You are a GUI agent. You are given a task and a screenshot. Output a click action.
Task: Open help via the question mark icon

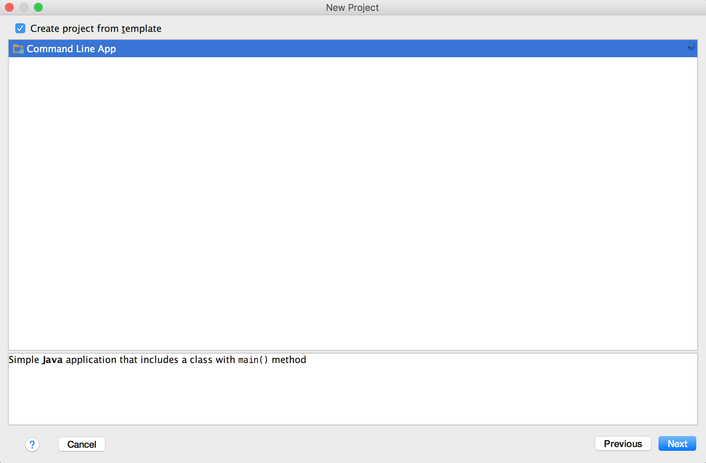pyautogui.click(x=32, y=444)
